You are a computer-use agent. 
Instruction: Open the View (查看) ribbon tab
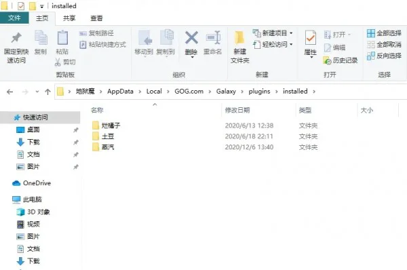(96, 18)
